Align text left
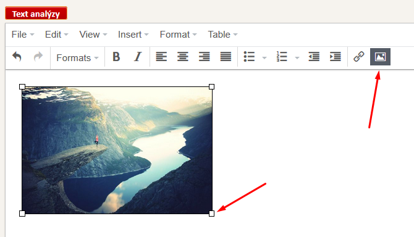Screen dimensions: 414x237 click(x=161, y=57)
